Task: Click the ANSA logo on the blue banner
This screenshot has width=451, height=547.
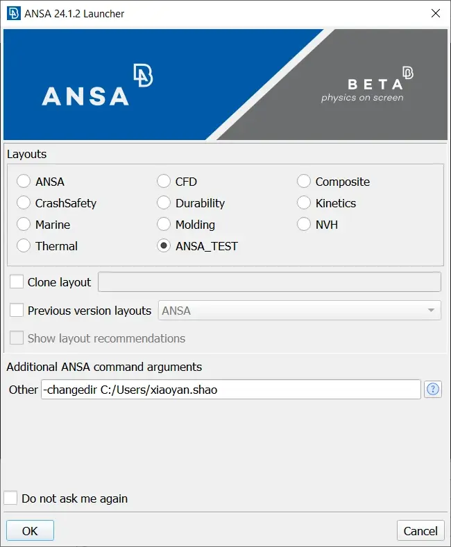Action: [97, 85]
